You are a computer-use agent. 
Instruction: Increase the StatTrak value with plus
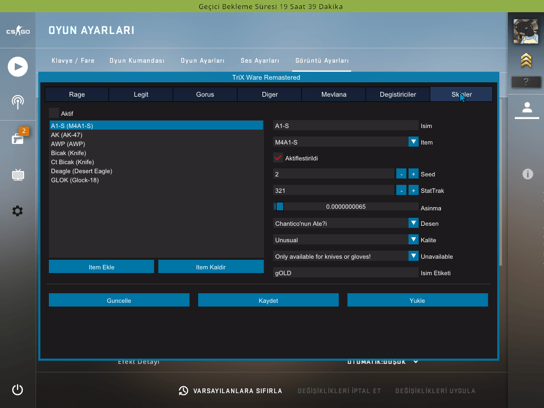click(413, 190)
